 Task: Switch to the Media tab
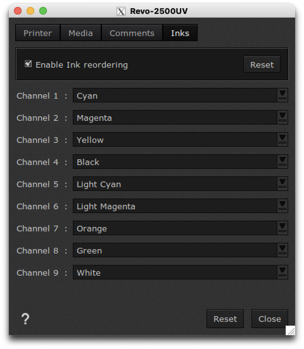[80, 33]
